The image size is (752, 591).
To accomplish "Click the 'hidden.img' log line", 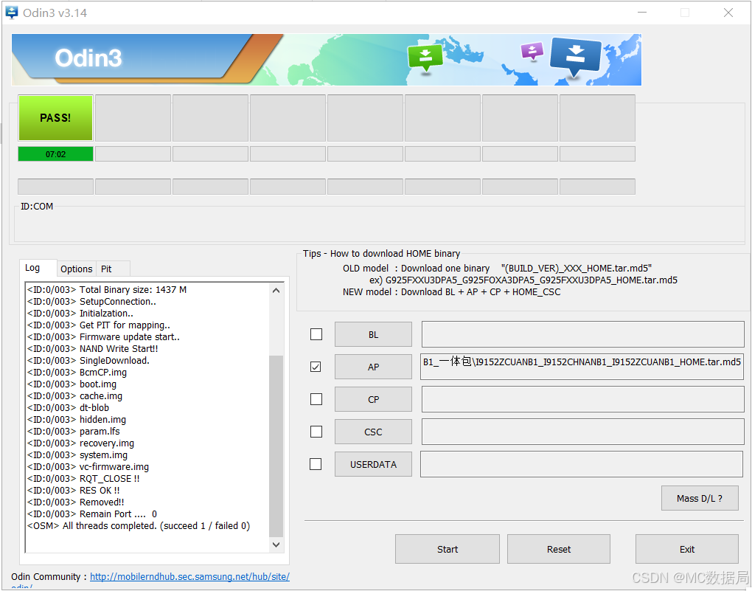I will point(77,419).
